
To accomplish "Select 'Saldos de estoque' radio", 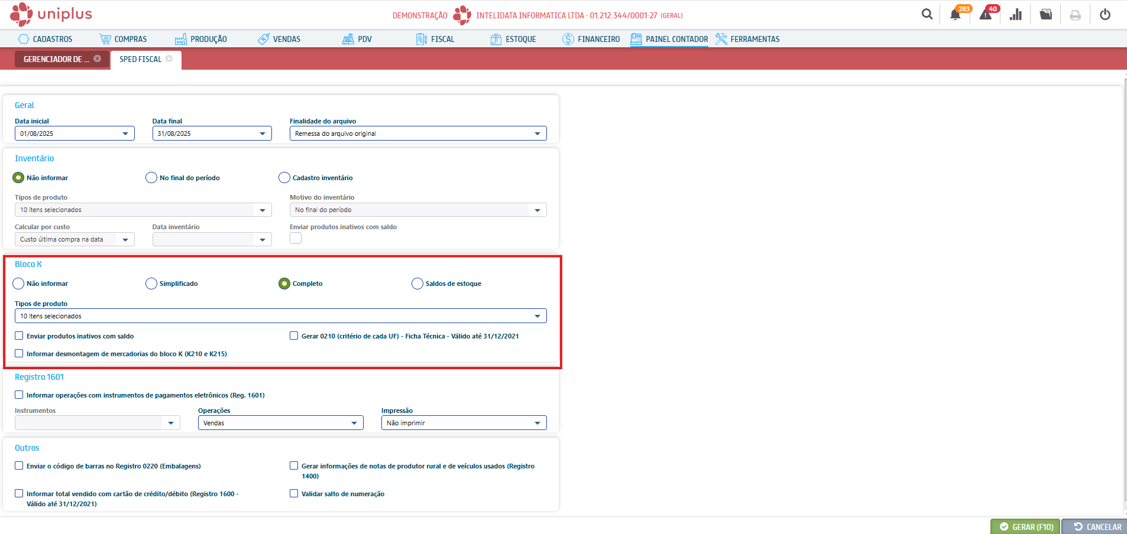I will tap(417, 284).
